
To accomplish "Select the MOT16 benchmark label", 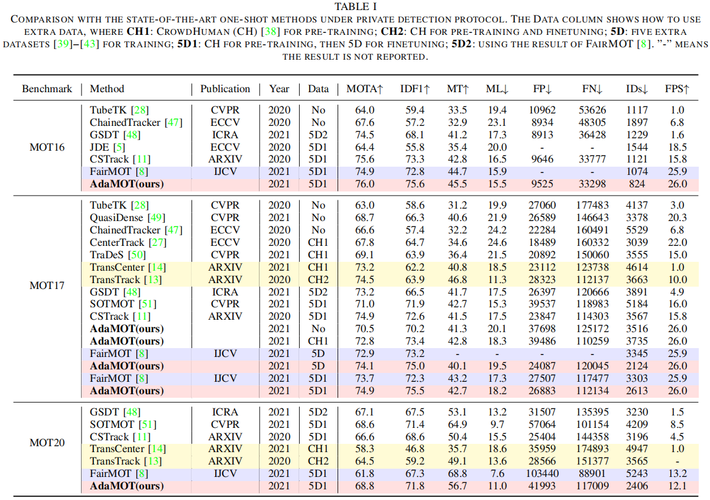I will point(47,147).
